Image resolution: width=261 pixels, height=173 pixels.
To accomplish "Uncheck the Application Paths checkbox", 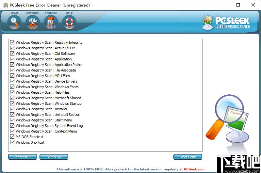I will 12,65.
